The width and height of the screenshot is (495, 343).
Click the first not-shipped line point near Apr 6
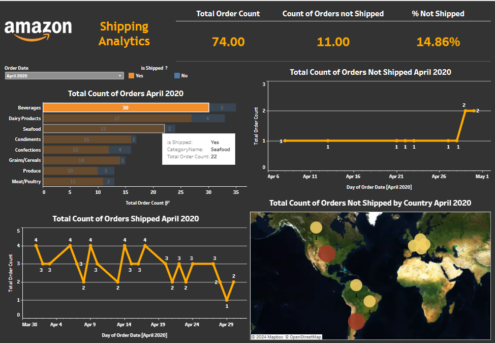(285, 140)
